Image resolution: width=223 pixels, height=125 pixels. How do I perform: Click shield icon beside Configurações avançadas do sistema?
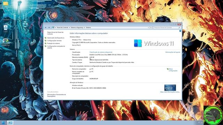point(46,46)
